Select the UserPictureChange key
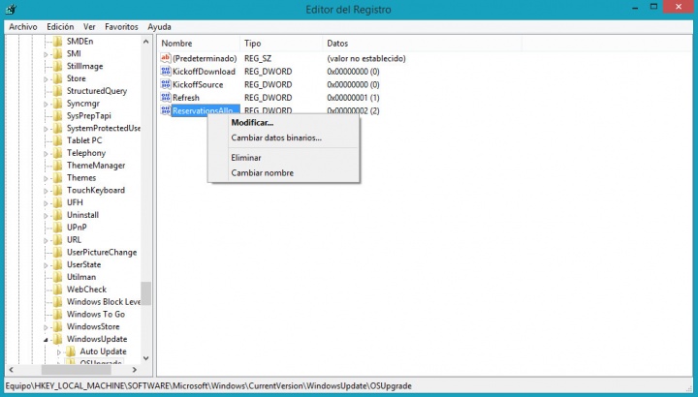 (x=102, y=252)
